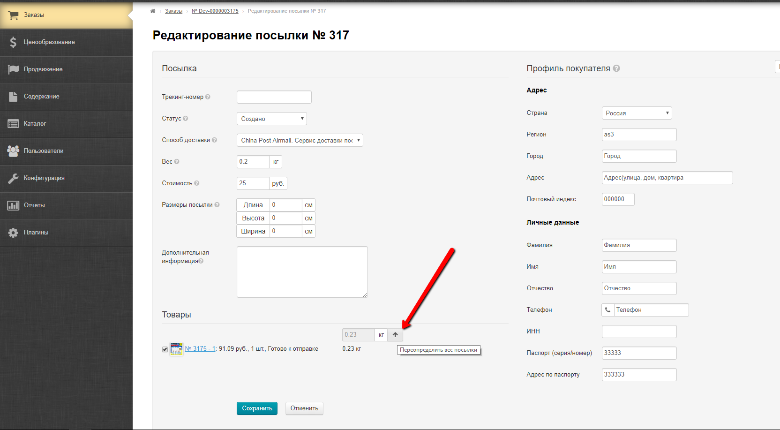780x430 pixels.
Task: Open Заказы menu in sidebar
Action: tap(66, 15)
